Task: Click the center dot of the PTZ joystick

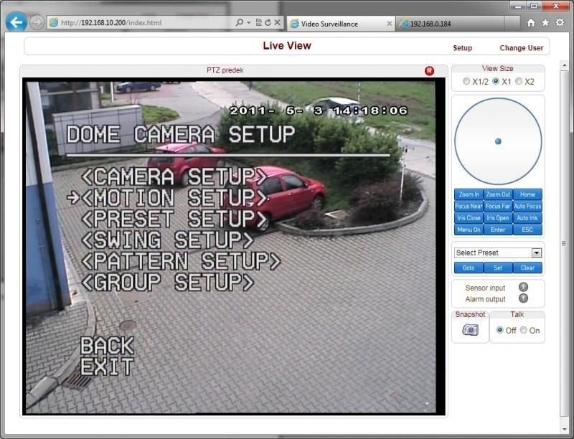Action: click(x=498, y=141)
